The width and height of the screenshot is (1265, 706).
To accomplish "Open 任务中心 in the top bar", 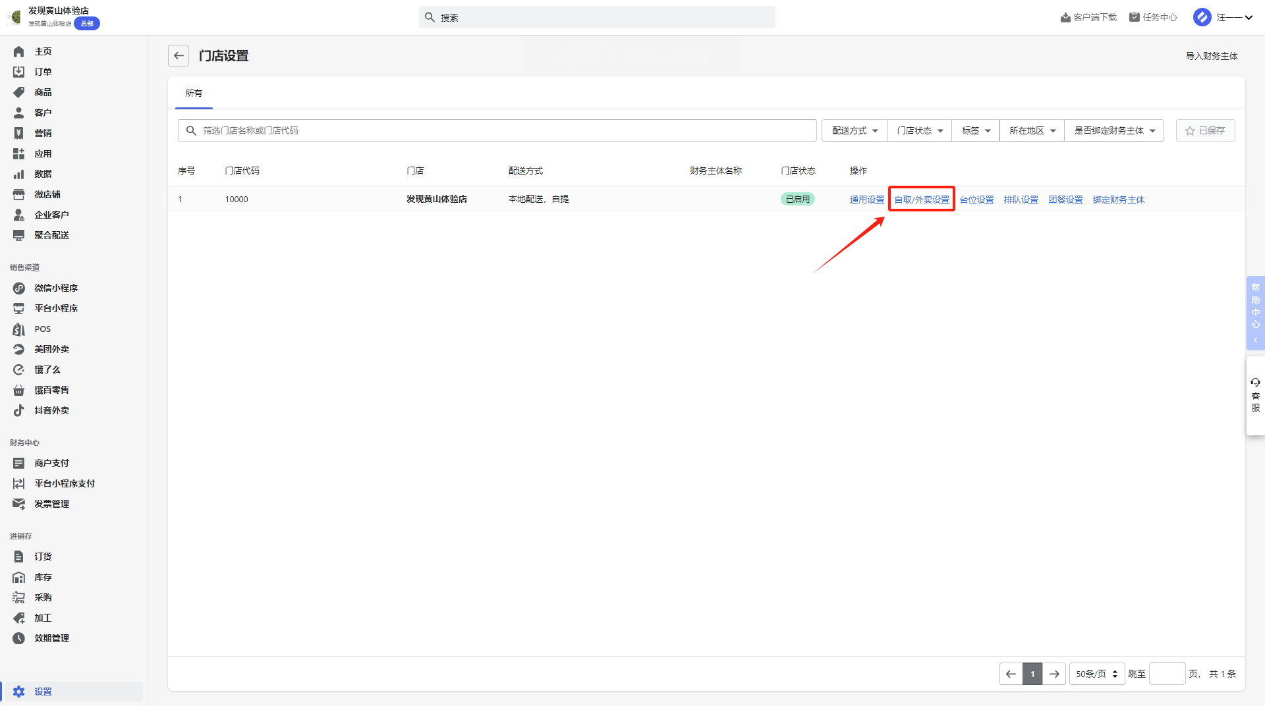I will (1153, 17).
